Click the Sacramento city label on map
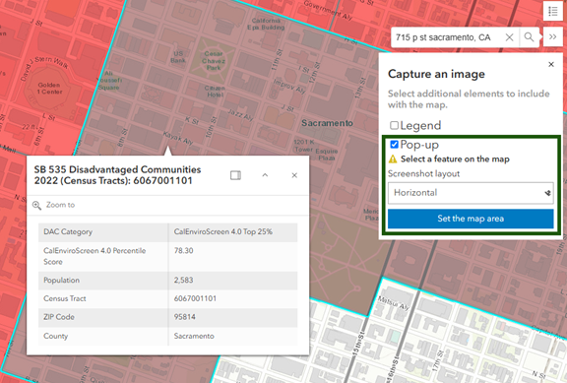This screenshot has height=383, width=567. (x=327, y=123)
